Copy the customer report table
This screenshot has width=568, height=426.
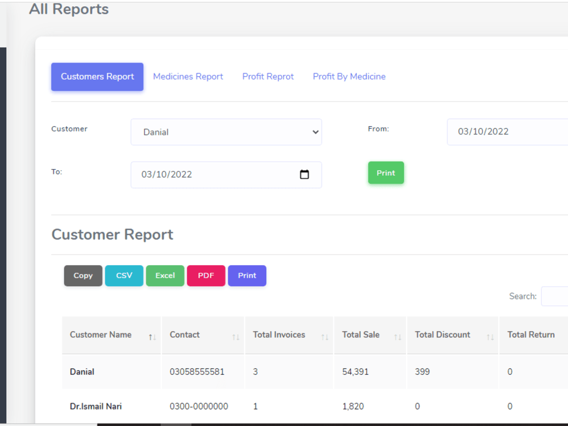tap(83, 275)
